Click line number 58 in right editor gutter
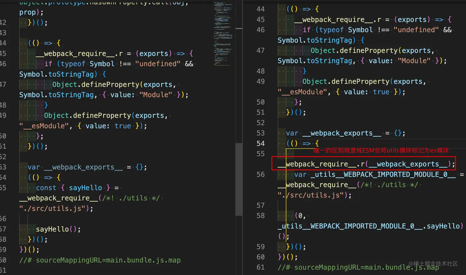The width and height of the screenshot is (466, 275). click(x=260, y=215)
